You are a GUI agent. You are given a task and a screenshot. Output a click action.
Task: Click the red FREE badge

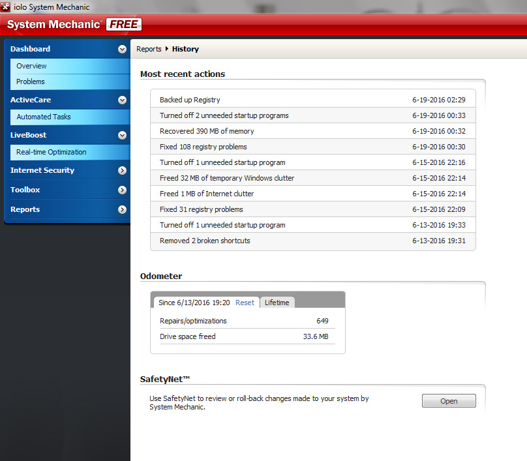[124, 24]
